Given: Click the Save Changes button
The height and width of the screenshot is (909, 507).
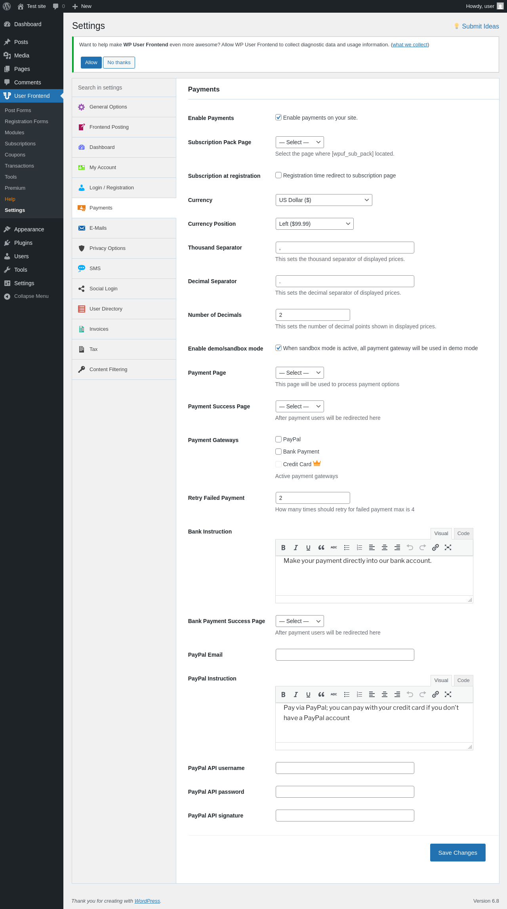Looking at the screenshot, I should [x=457, y=852].
